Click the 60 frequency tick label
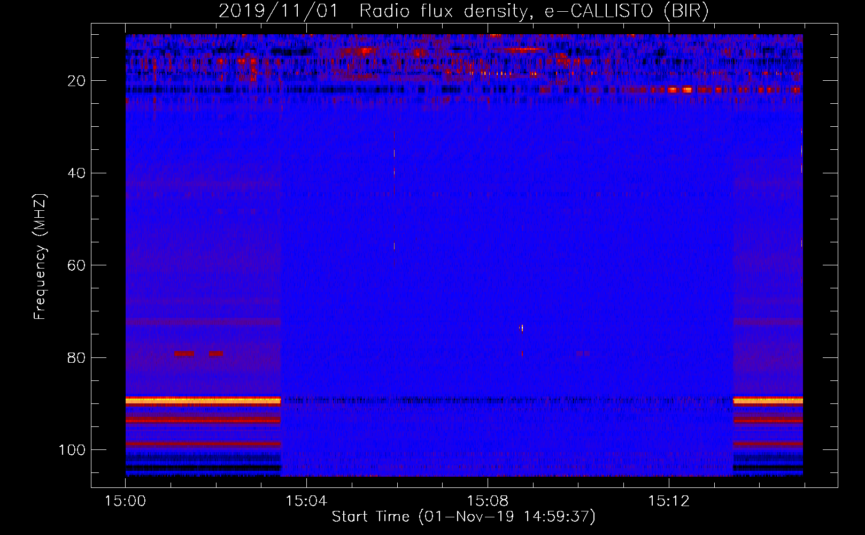The height and width of the screenshot is (535, 865). pyautogui.click(x=77, y=266)
